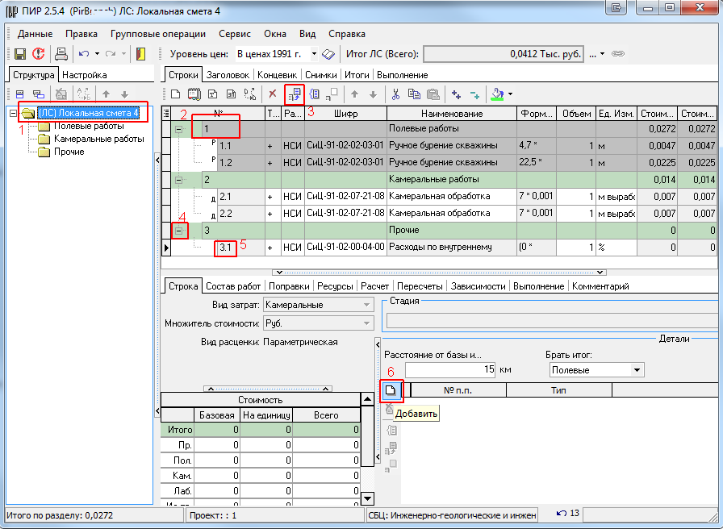Open the Групповые операции menu
Screen dimensions: 723x529
pos(158,34)
